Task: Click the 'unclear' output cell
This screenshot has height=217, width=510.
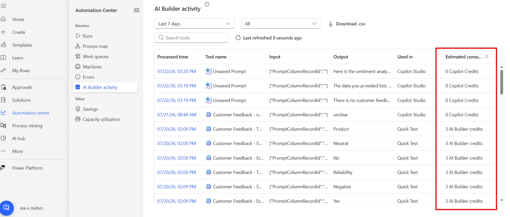Action: tap(340, 115)
